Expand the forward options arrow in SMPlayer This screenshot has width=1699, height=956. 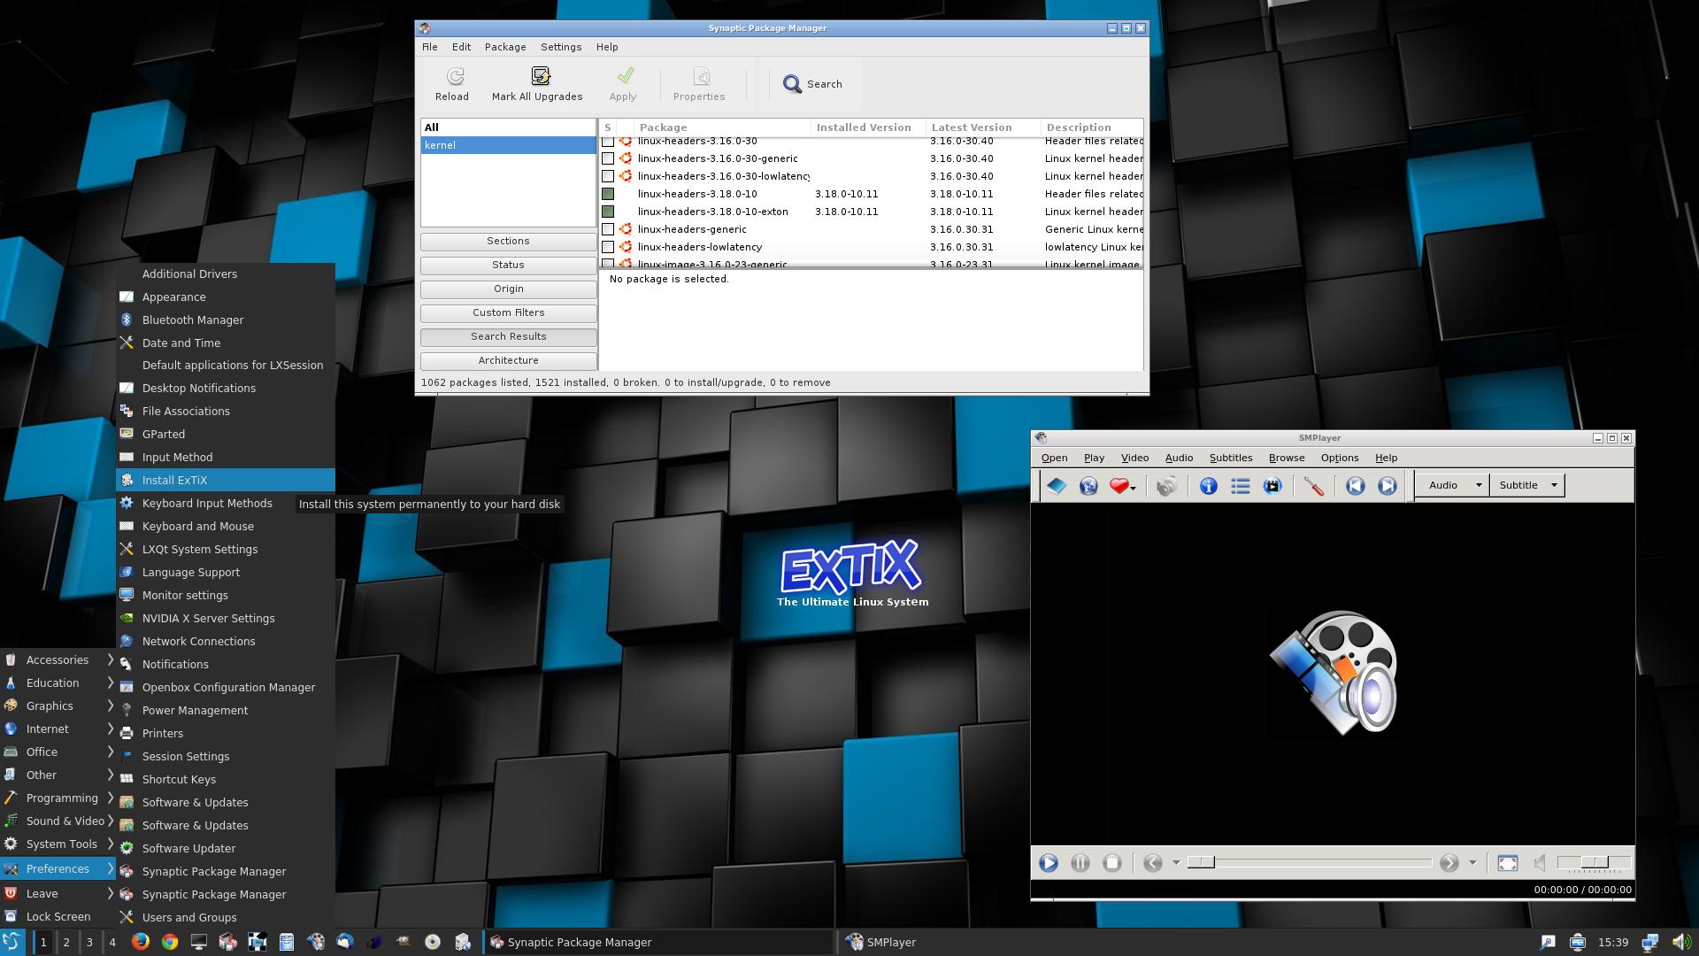[x=1472, y=863]
